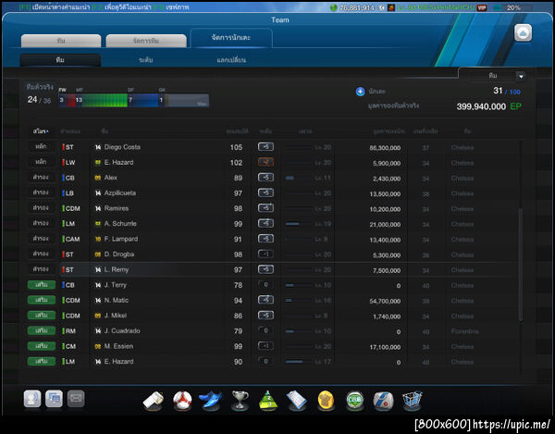Open the แลกเปลี่ยน sub-tab
This screenshot has height=434, width=555.
[231, 60]
